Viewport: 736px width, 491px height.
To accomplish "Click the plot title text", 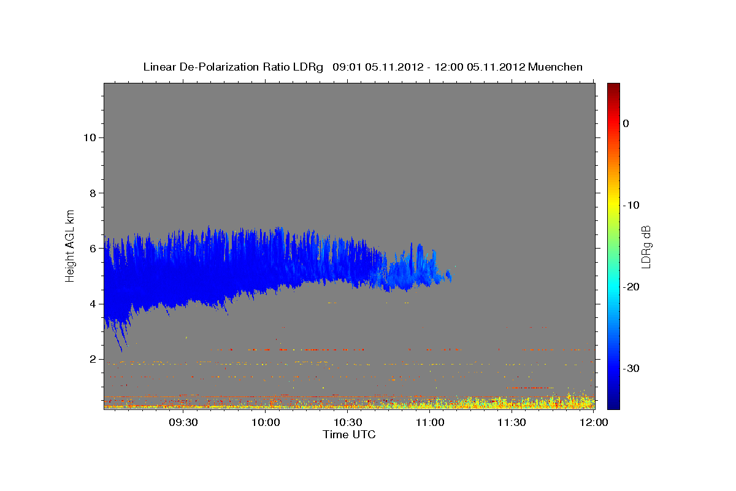I will pos(362,66).
